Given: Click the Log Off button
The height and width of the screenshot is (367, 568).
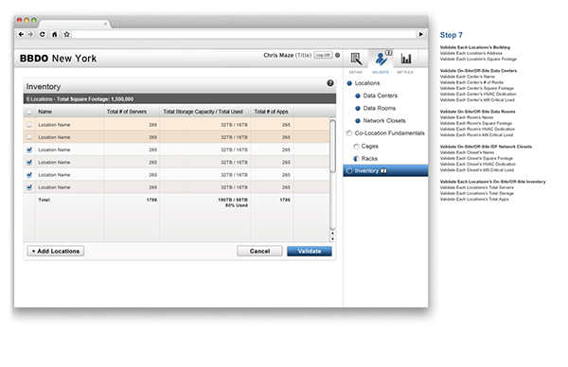Looking at the screenshot, I should [323, 55].
